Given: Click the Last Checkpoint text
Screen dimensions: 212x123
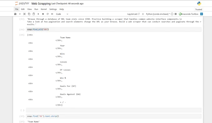Looking at the screenshot, I should (x=67, y=3).
